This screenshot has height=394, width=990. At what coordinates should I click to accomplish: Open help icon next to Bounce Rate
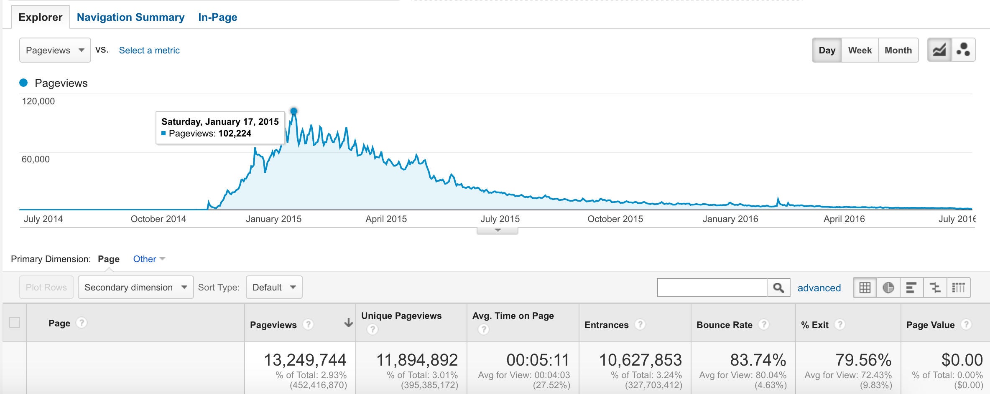(x=764, y=324)
